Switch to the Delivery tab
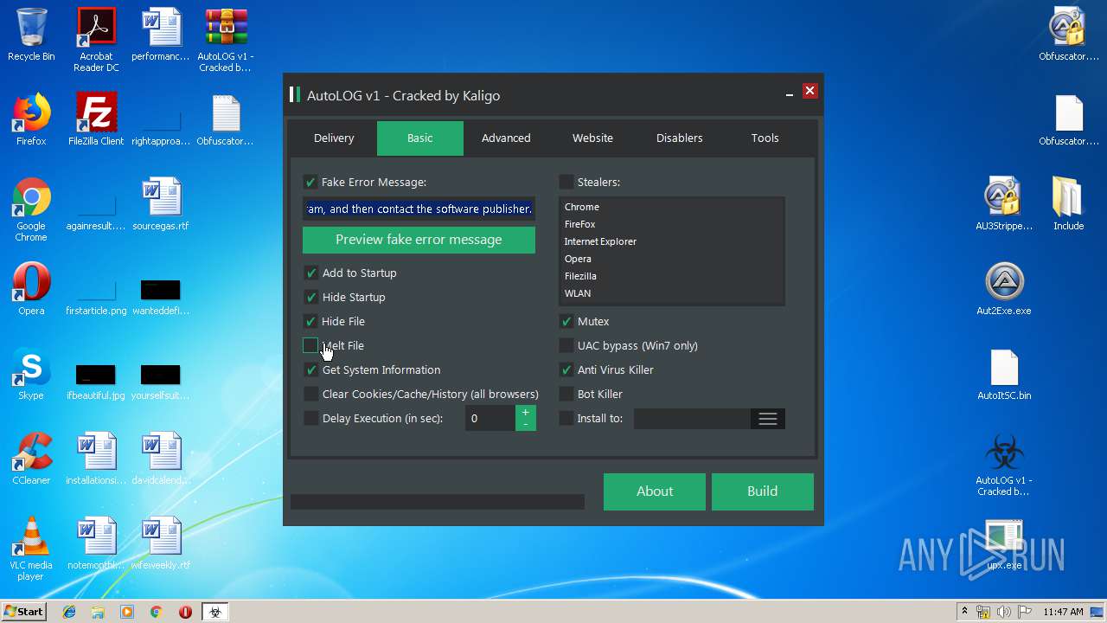 (334, 138)
